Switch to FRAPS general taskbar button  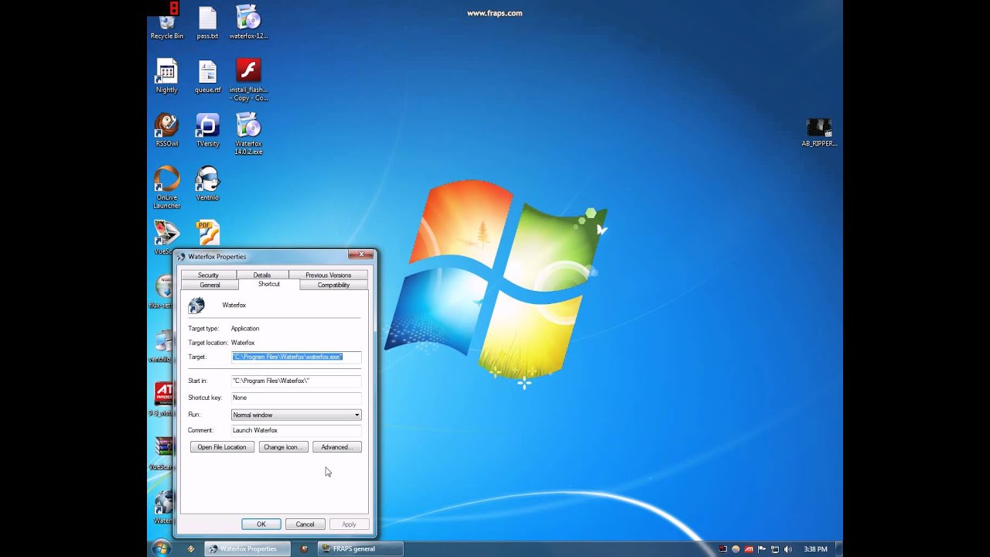[x=360, y=548]
